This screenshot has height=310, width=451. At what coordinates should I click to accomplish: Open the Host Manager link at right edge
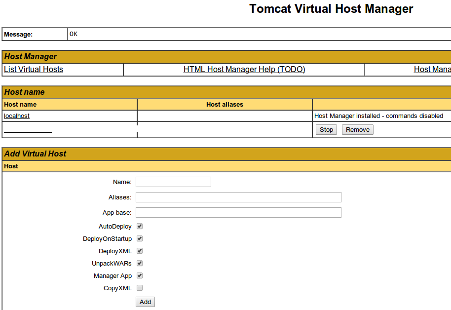[432, 70]
